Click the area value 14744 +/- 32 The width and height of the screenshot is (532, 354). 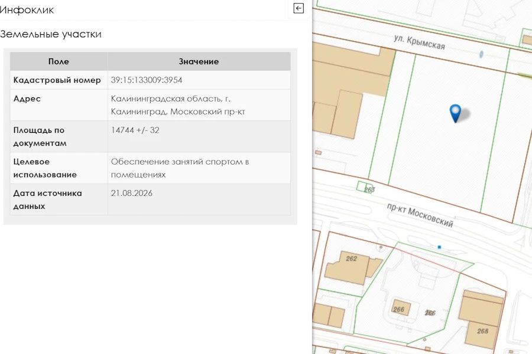pyautogui.click(x=135, y=130)
